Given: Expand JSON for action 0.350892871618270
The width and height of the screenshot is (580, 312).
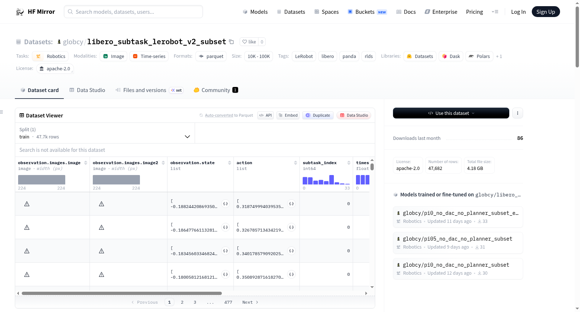Looking at the screenshot, I should point(291,274).
